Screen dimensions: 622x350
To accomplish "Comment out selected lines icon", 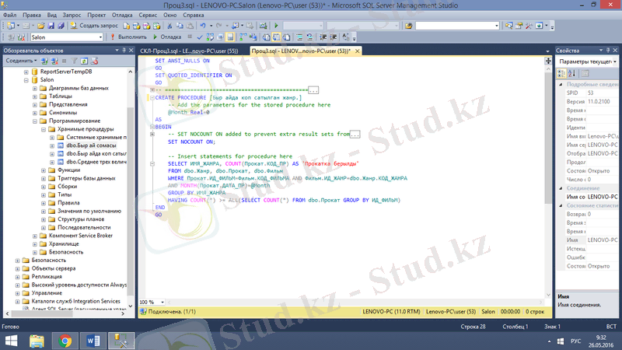I will (300, 37).
